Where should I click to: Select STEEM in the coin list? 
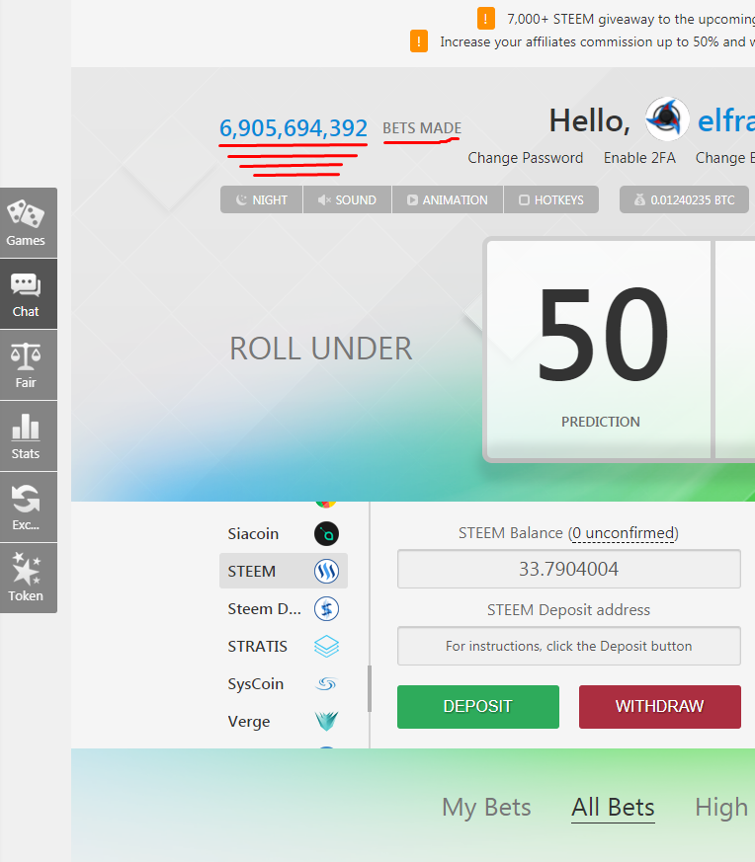pyautogui.click(x=284, y=571)
